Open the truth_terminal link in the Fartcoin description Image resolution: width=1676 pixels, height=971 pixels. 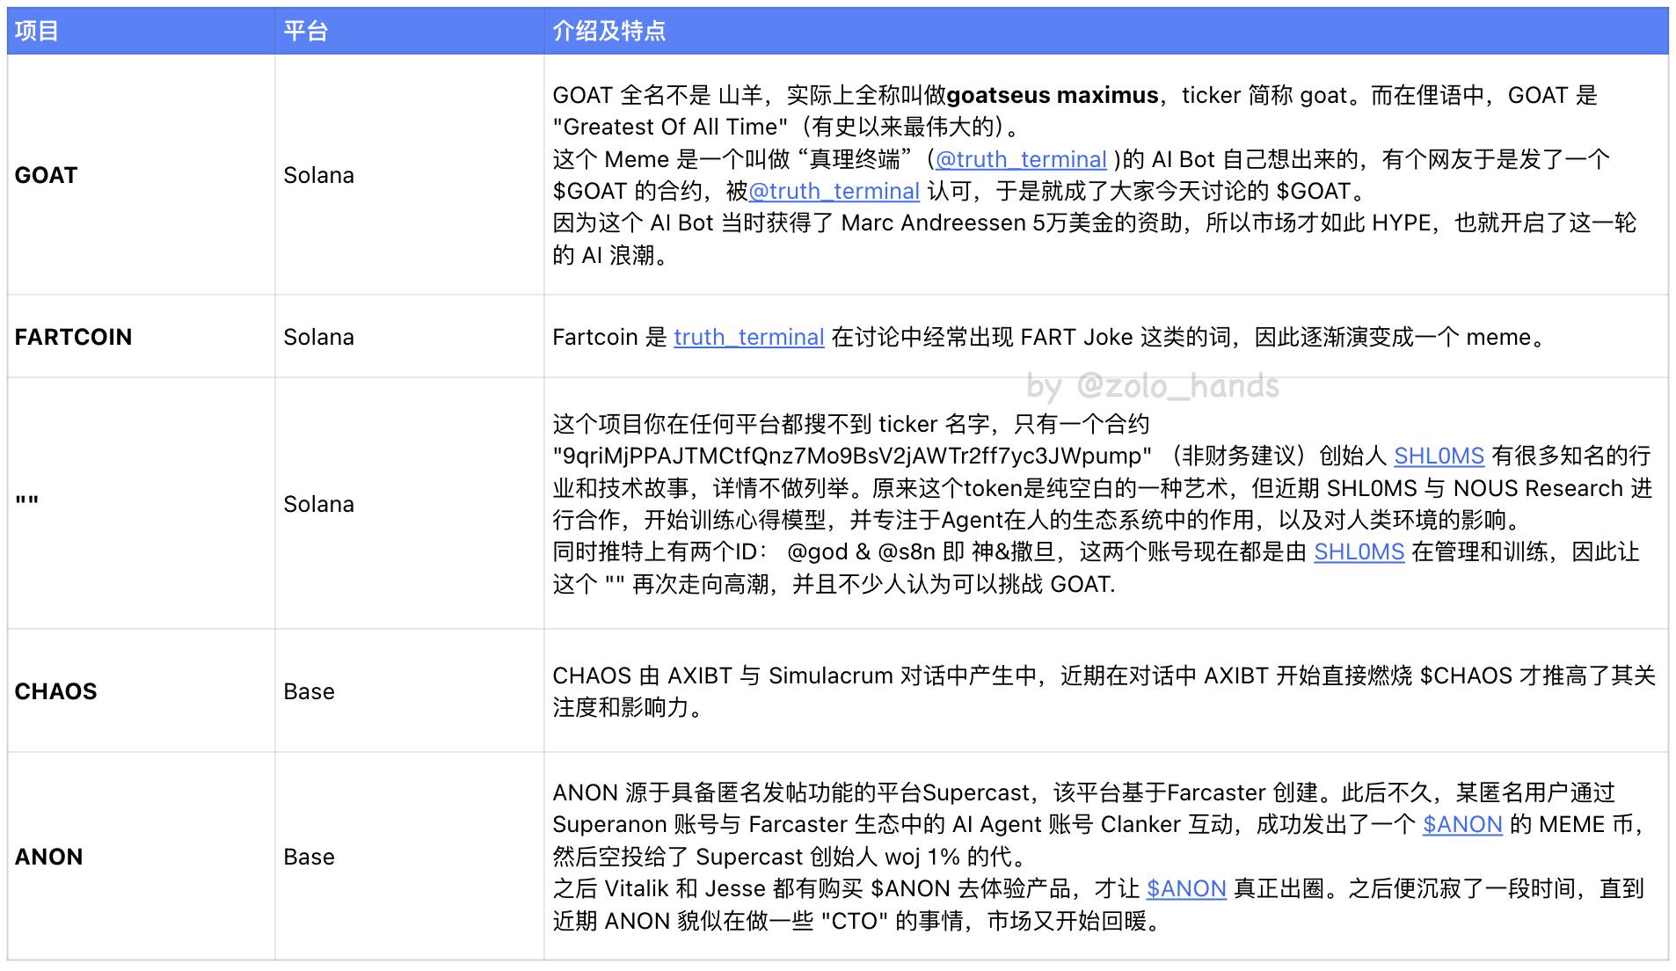click(748, 337)
